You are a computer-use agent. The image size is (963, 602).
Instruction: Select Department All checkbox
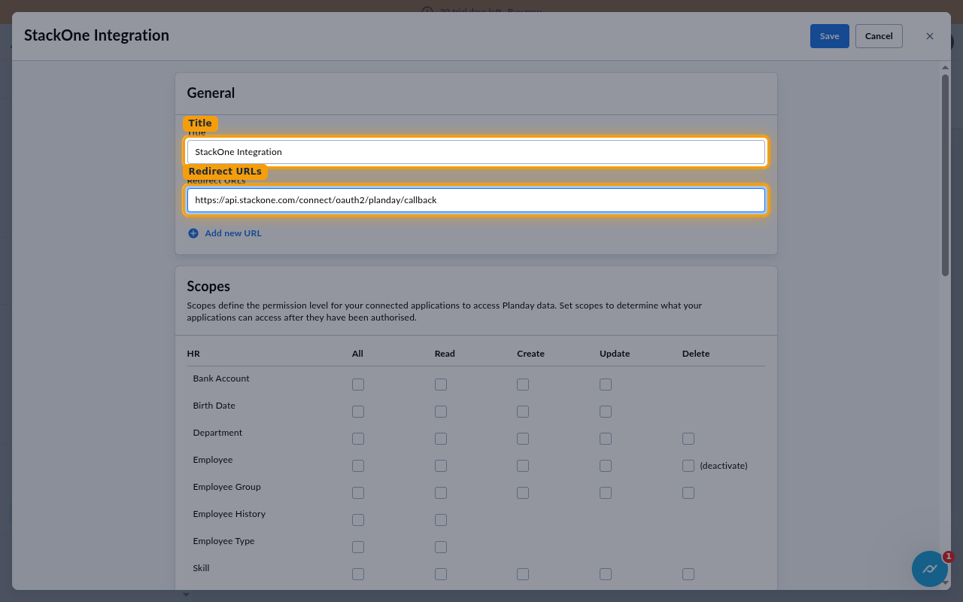(x=358, y=439)
